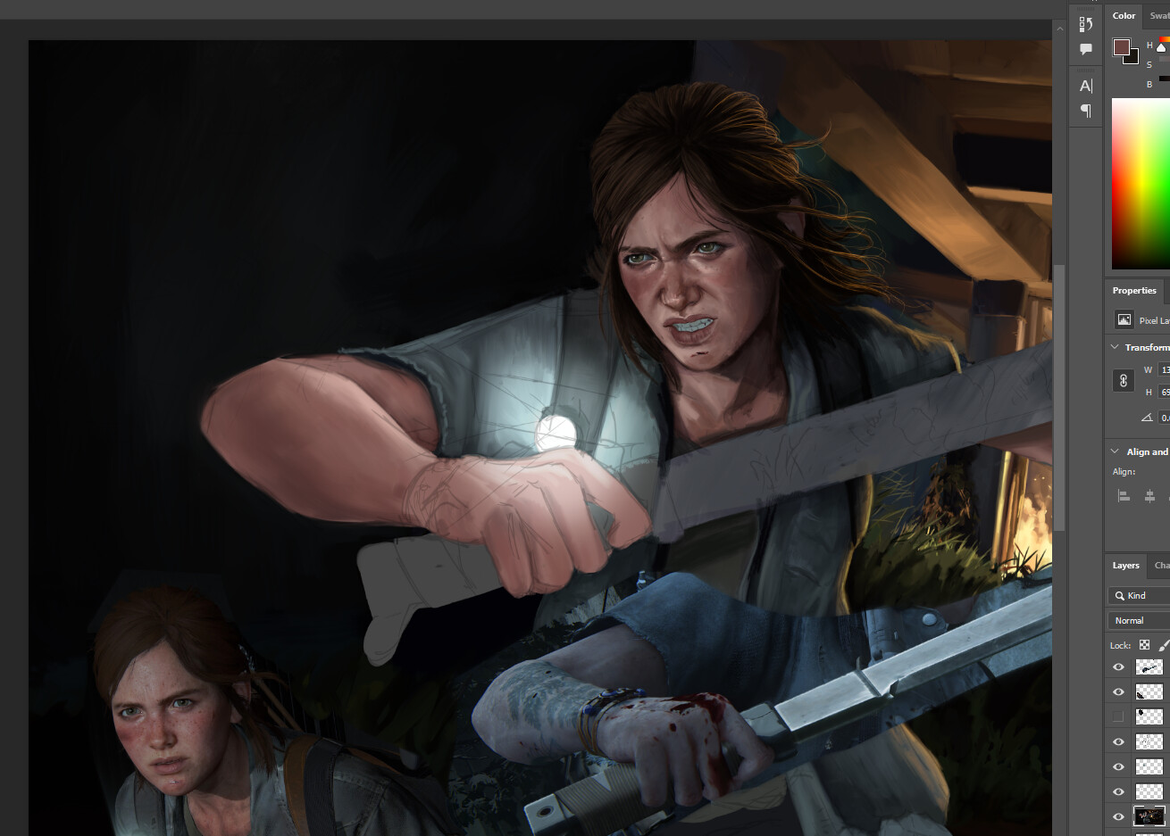Click the search magnifier in layer filter

point(1119,596)
